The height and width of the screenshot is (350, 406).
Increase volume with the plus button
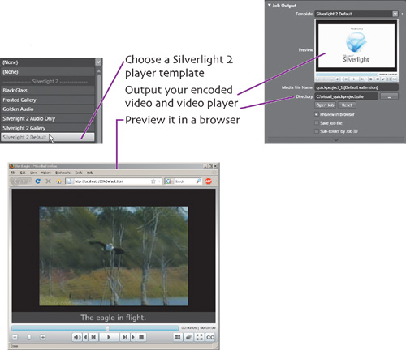(x=43, y=337)
